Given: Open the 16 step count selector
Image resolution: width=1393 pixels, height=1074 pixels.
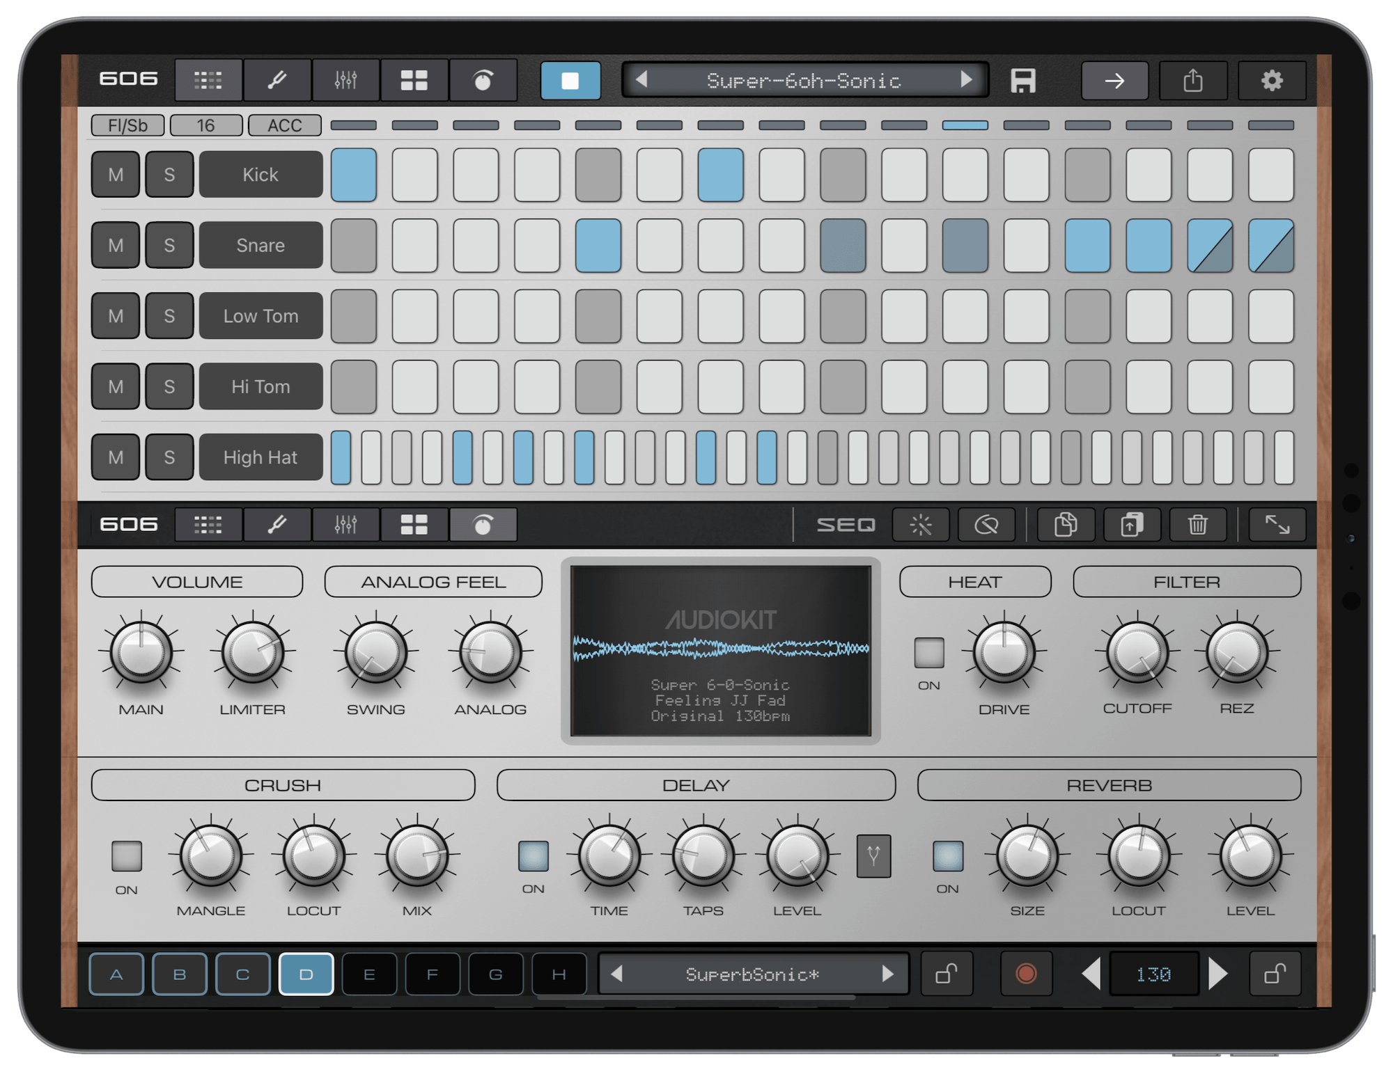Looking at the screenshot, I should [x=205, y=125].
